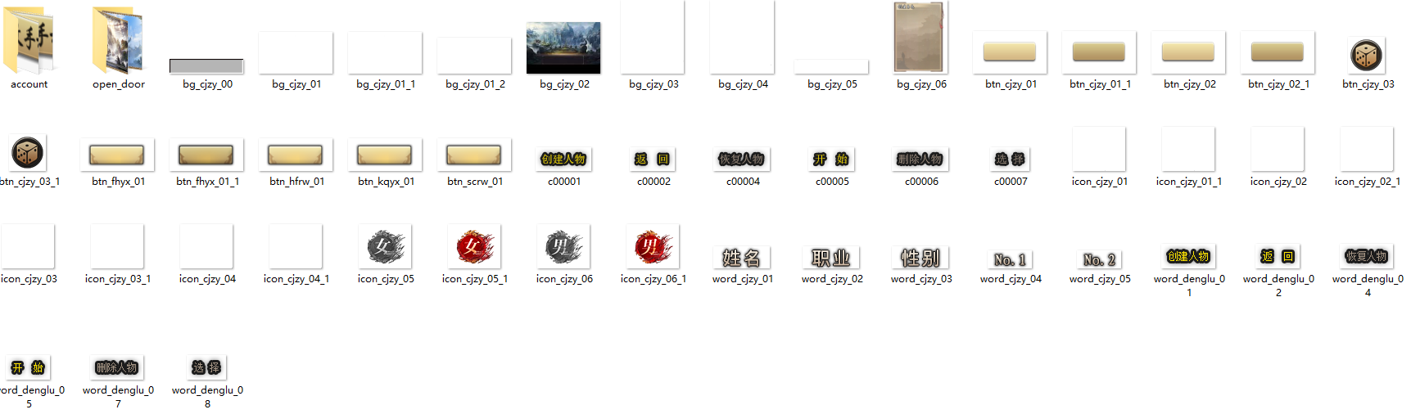The width and height of the screenshot is (1411, 414).
Task: Select word_cjzy_01 name text image
Action: tap(742, 258)
